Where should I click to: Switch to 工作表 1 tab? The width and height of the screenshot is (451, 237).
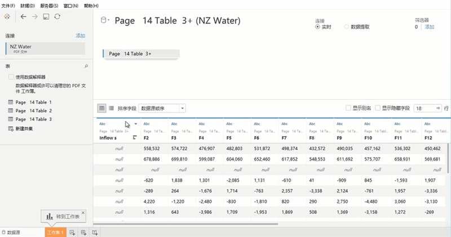pyautogui.click(x=55, y=232)
